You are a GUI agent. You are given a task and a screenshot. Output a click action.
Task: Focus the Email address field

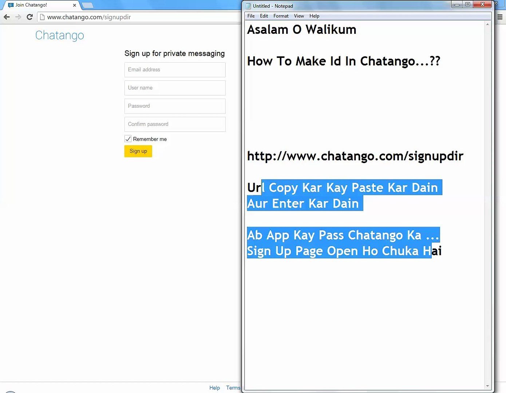175,70
